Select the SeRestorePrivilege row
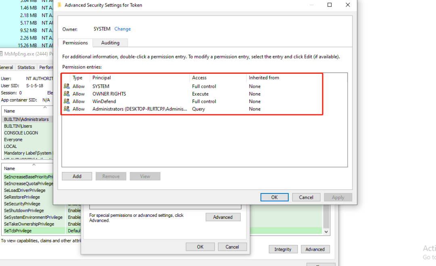This screenshot has height=266, width=436. [28, 197]
